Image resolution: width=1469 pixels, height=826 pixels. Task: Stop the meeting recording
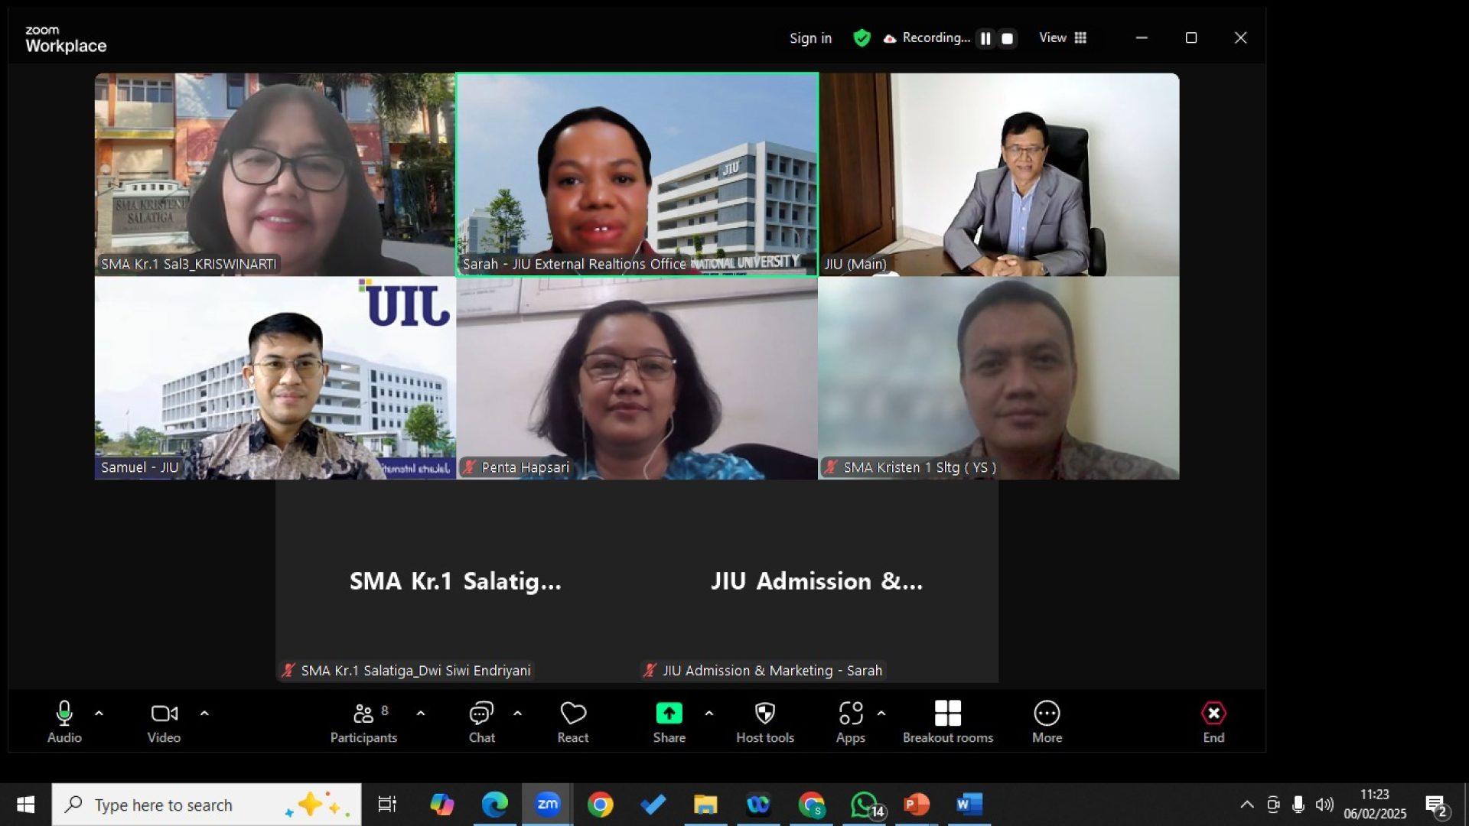(x=1008, y=38)
